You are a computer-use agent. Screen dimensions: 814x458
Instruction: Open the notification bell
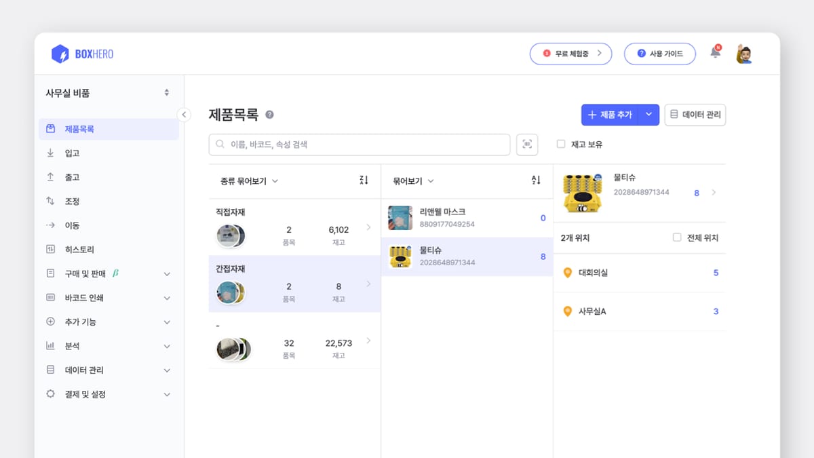715,53
